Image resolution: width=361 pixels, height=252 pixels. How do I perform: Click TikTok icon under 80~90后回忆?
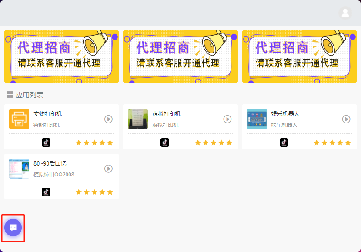pos(46,192)
